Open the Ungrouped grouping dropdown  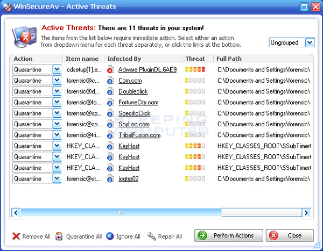click(310, 42)
